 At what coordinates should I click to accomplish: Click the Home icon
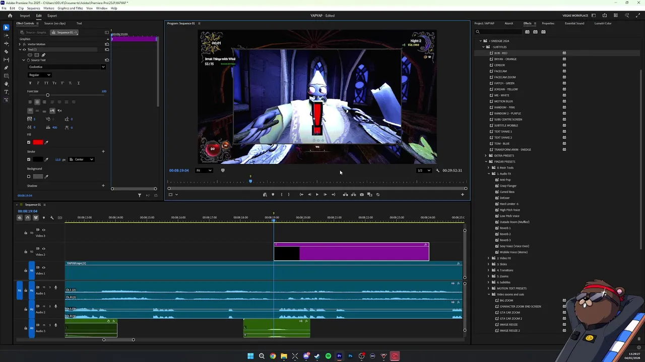point(10,16)
